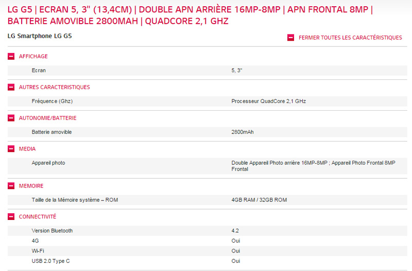Screen dimensions: 412x271
Task: Select the 'Fréquence (Ghz)' label
Action: [52, 101]
